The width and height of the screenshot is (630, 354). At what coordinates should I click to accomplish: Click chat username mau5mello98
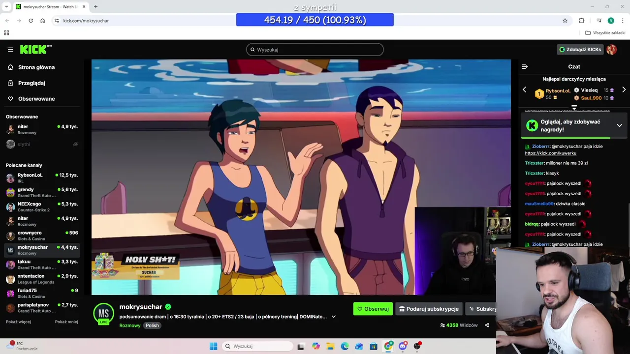[539, 204]
